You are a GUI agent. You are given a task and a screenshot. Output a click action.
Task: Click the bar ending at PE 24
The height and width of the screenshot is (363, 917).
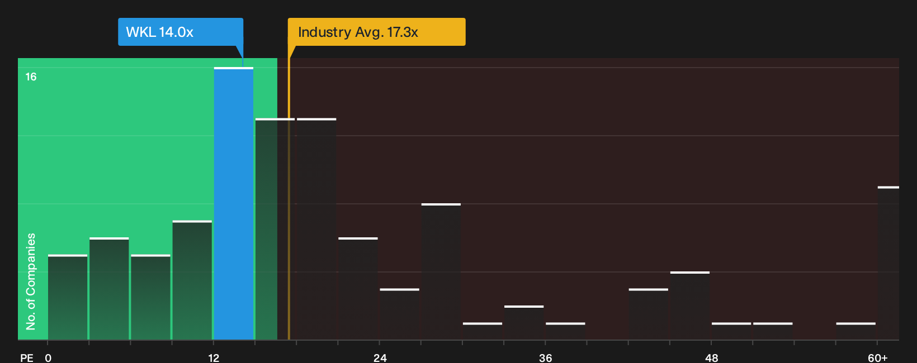[358, 289]
